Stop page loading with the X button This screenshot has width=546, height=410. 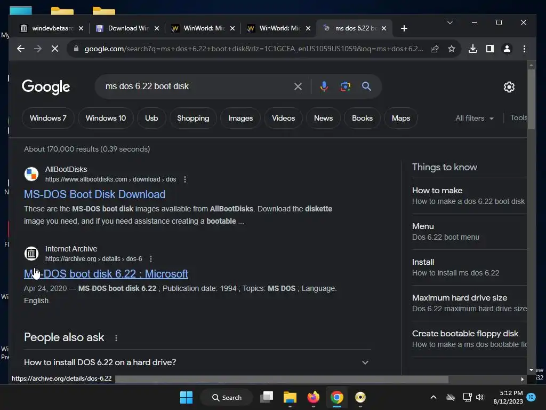click(x=55, y=49)
